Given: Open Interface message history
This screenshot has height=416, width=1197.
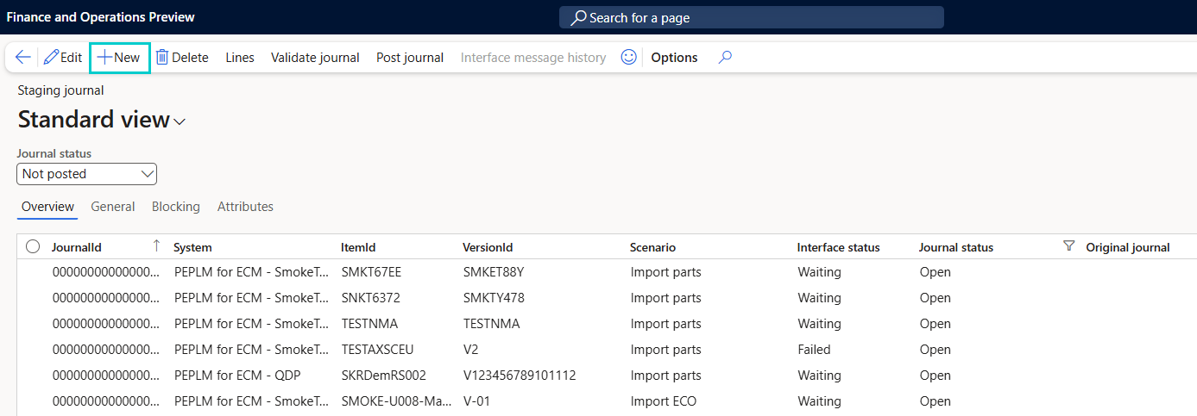Looking at the screenshot, I should [x=533, y=58].
